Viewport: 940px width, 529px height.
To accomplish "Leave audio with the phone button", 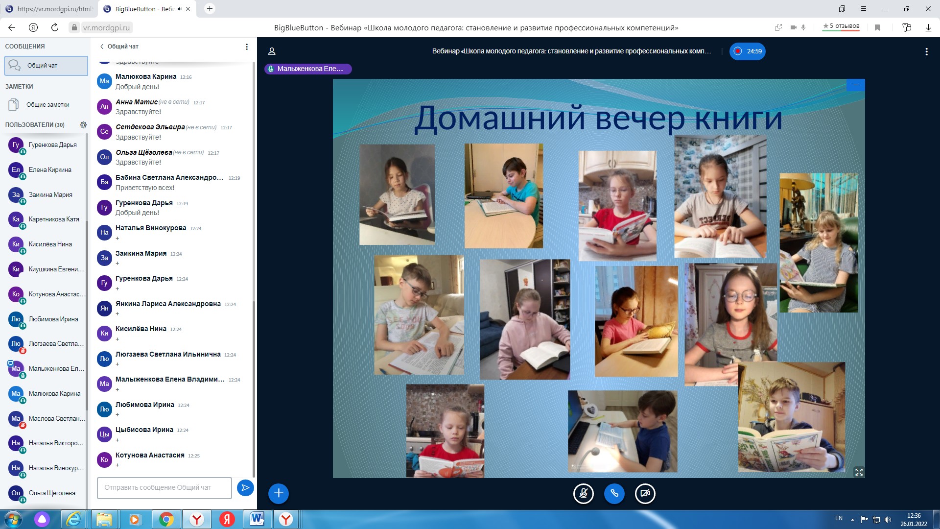I will click(614, 493).
